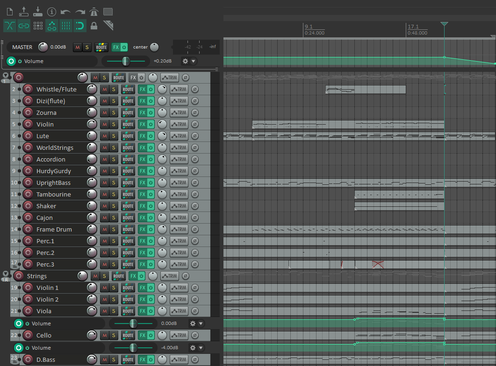Mute the Accordion track
Image resolution: width=496 pixels, height=366 pixels.
click(104, 159)
